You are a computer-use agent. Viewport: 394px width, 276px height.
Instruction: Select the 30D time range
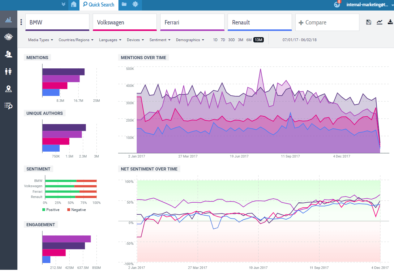[231, 40]
